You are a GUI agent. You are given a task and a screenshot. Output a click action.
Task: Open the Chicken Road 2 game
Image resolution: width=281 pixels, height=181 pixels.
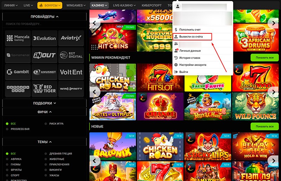(x=113, y=77)
